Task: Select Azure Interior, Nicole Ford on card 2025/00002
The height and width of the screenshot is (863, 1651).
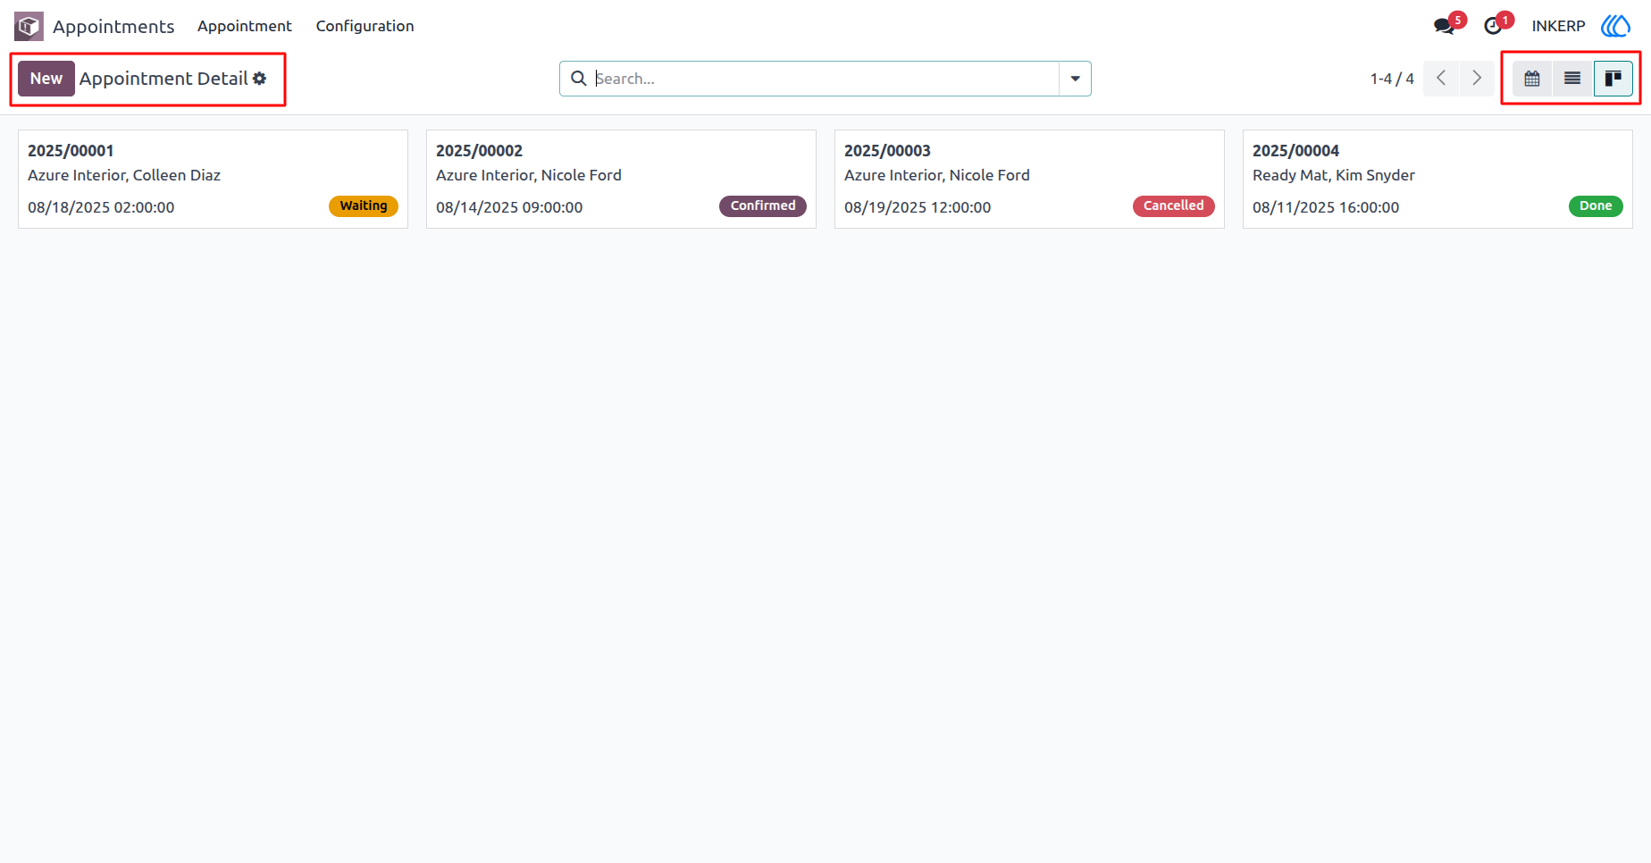Action: point(529,175)
